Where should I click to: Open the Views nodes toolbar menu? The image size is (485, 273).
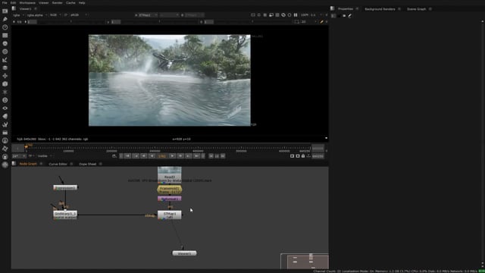(5, 108)
